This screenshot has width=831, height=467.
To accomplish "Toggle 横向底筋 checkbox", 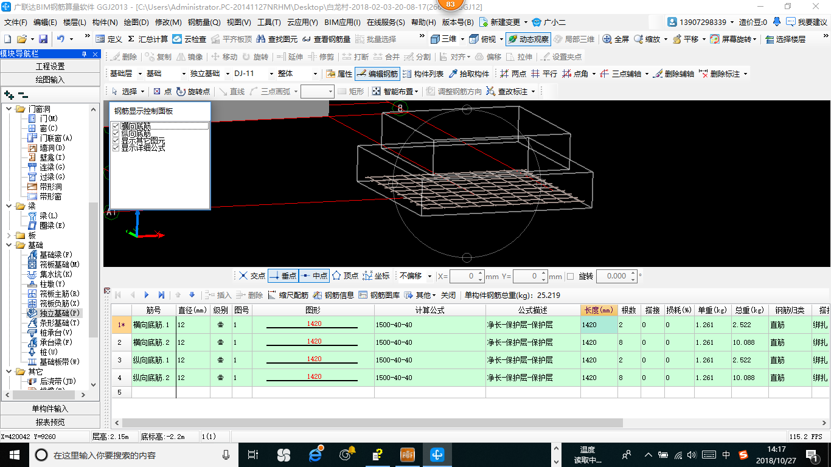I will pyautogui.click(x=116, y=126).
